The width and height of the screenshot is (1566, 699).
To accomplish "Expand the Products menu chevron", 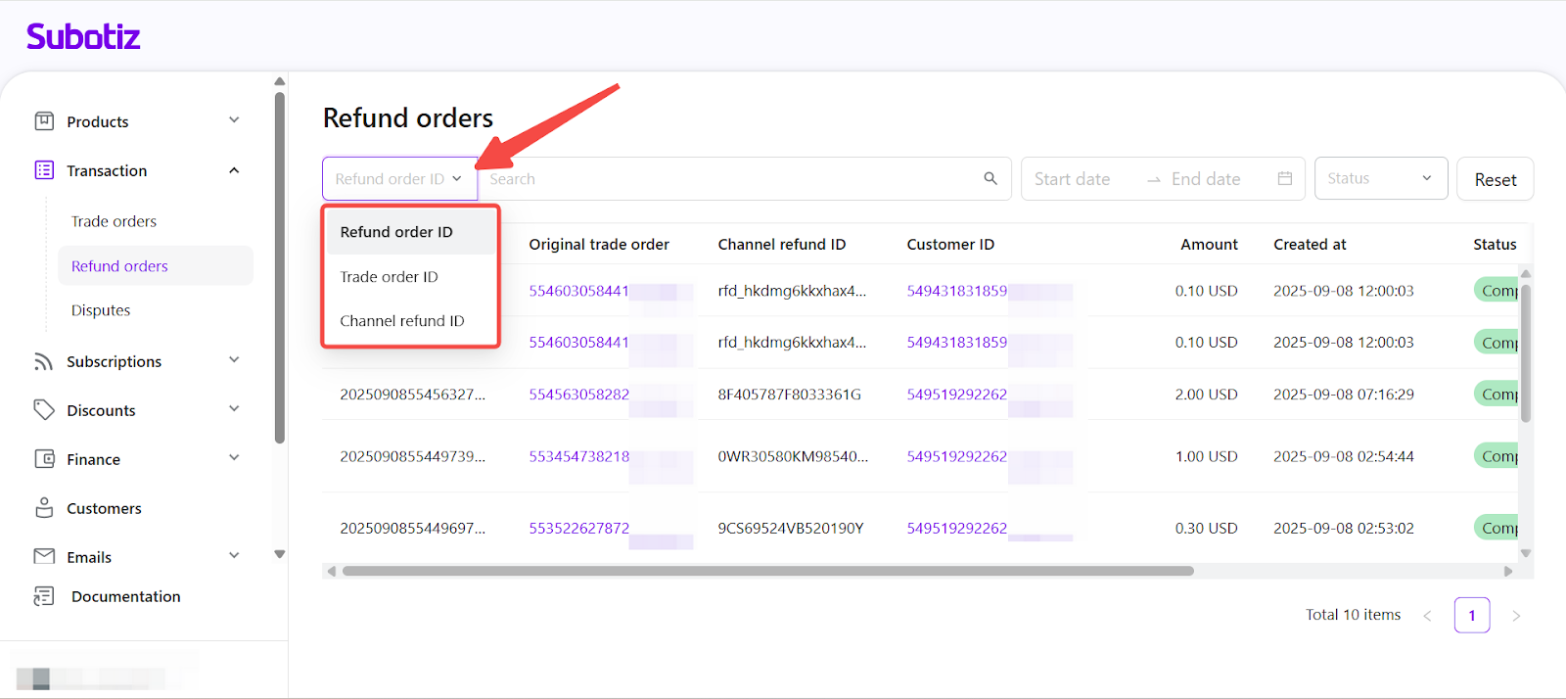I will (234, 120).
